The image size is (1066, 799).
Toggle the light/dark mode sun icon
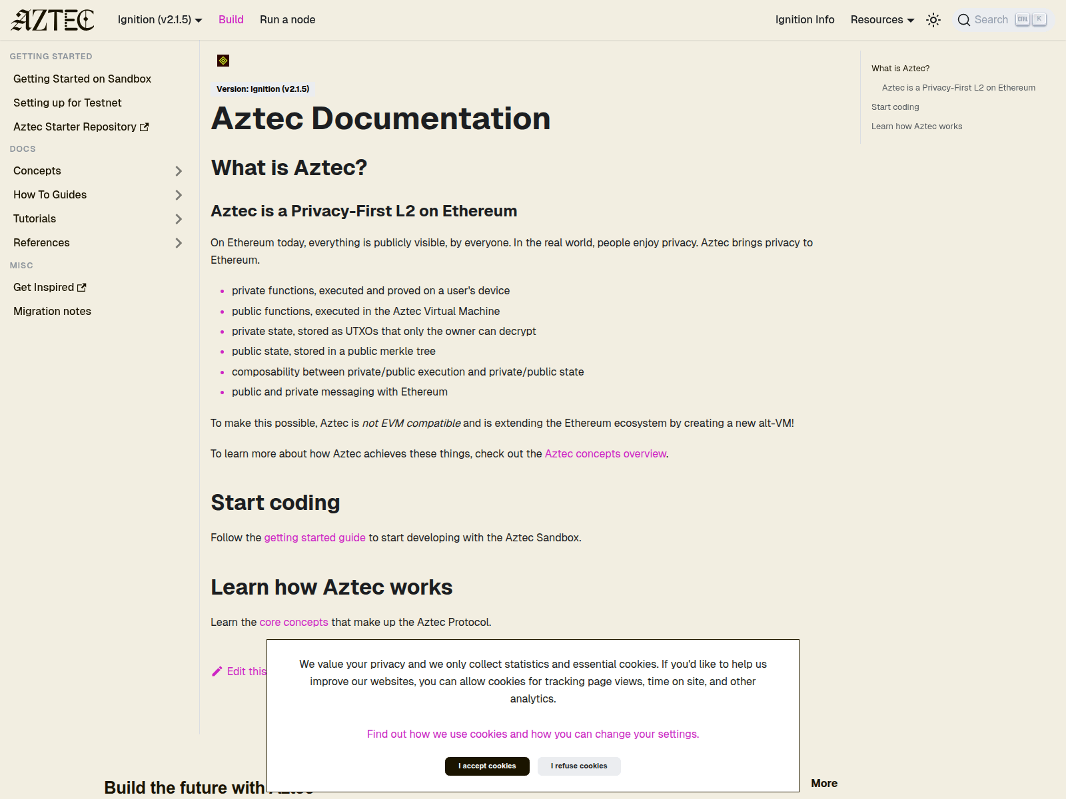933,20
